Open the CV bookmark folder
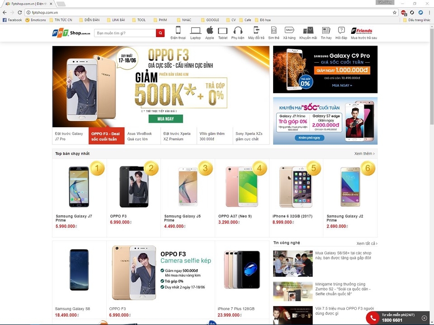This screenshot has width=434, height=325. tap(231, 20)
